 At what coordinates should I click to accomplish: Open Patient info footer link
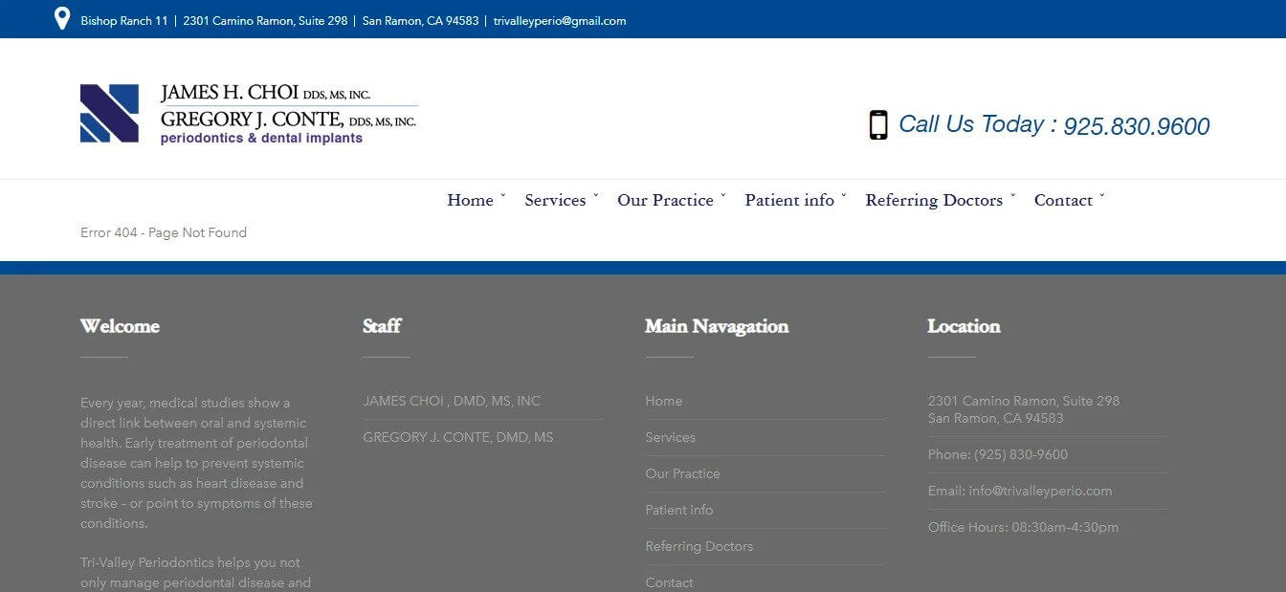678,510
